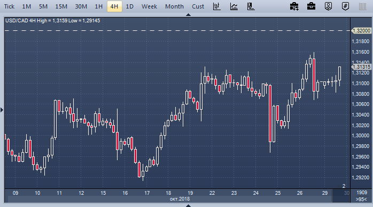Viewport: 373px width, 207px height.
Task: Select the 1M timeframe
Action: point(26,6)
